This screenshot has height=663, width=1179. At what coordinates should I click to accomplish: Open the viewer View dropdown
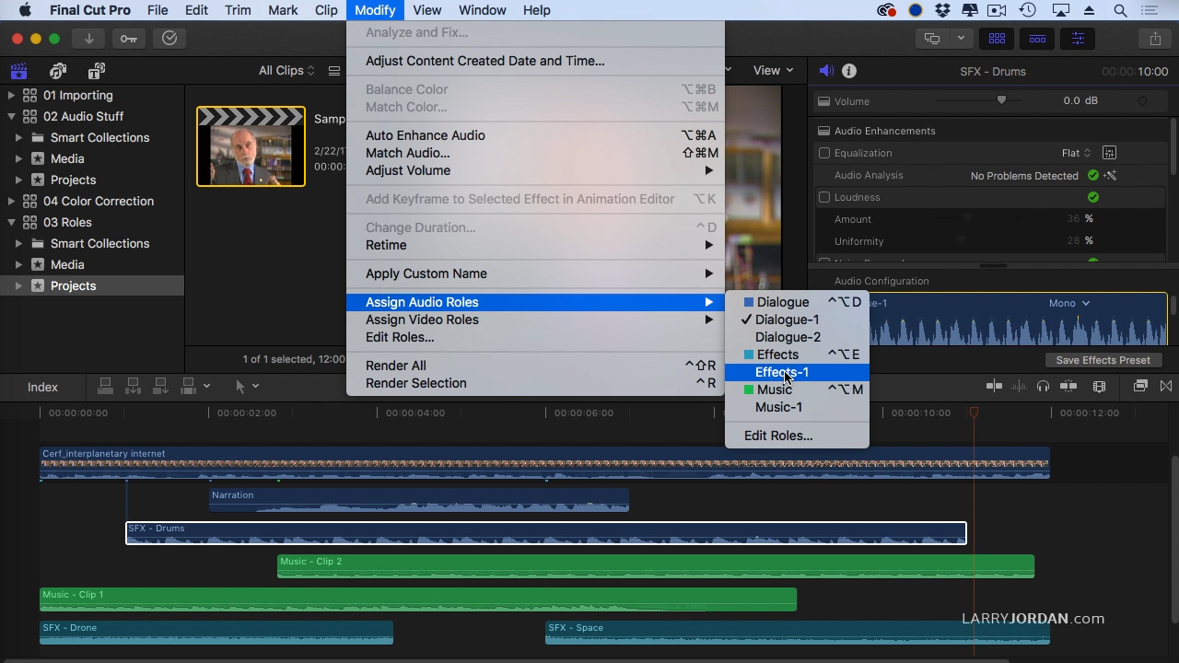coord(773,71)
